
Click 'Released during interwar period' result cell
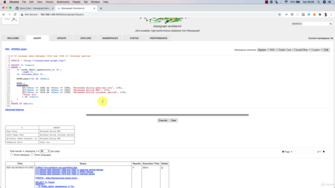(57, 135)
